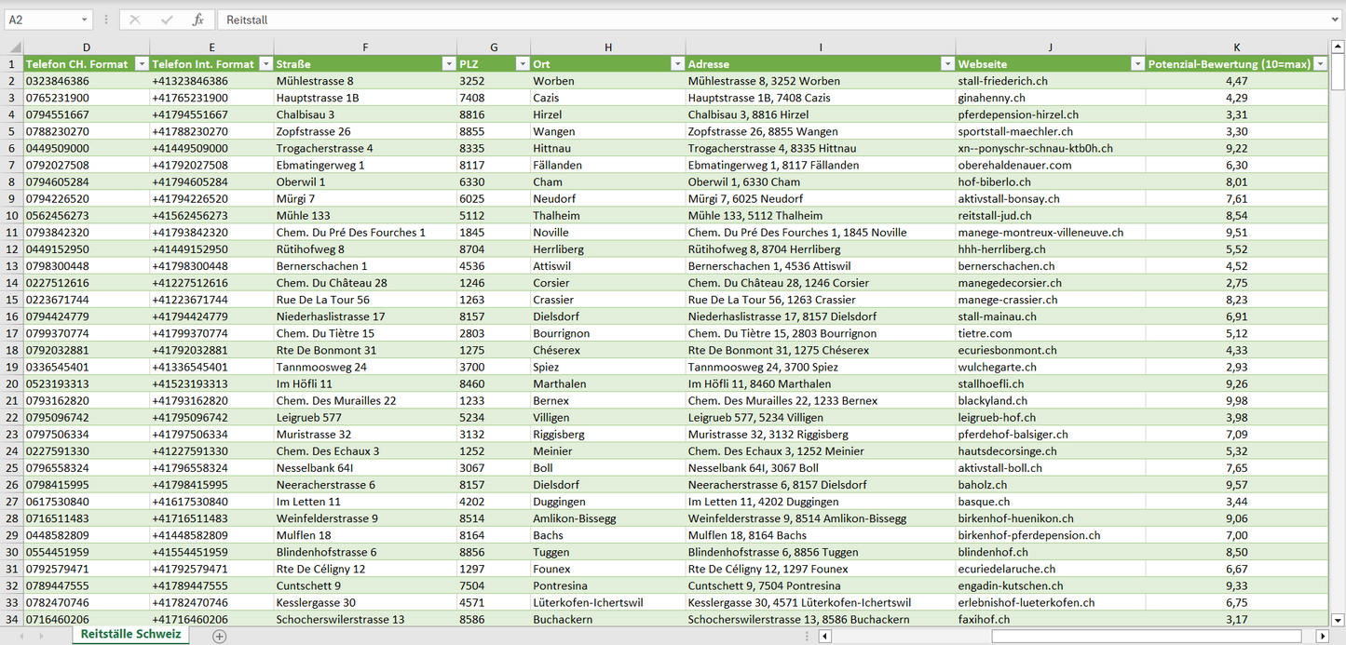Viewport: 1346px width, 645px height.
Task: Click the formula bar Enter checkmark icon
Action: tap(167, 20)
